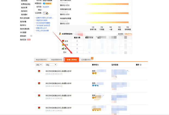Viewport: 169px width, 115px height.
Task: Click the [2018-11-14 15:54:18] timestamp
Action: [x=54, y=98]
